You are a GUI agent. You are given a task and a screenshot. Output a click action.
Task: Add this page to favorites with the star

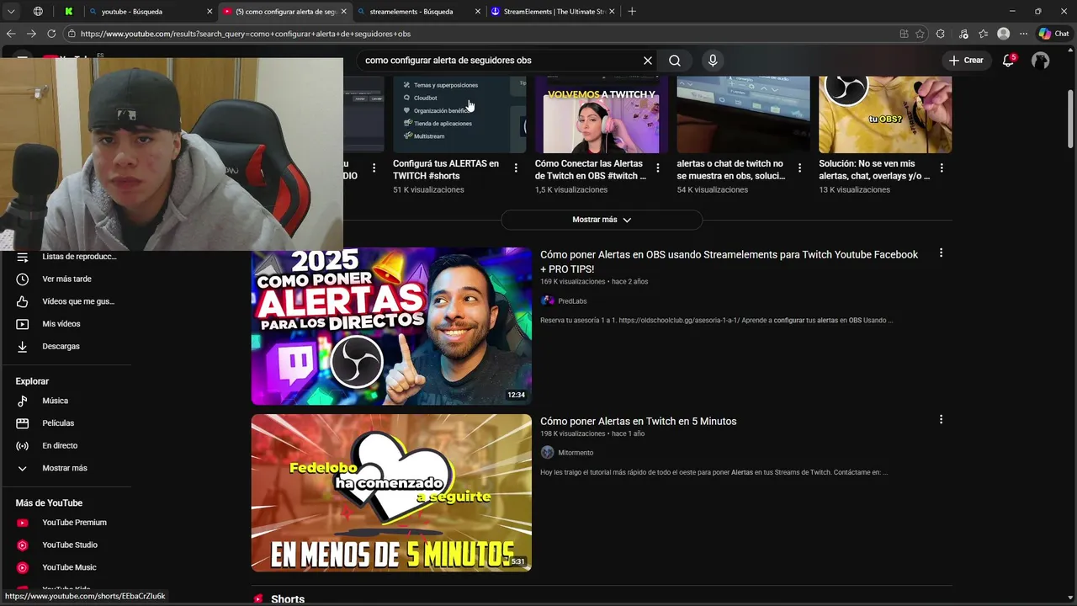(920, 34)
